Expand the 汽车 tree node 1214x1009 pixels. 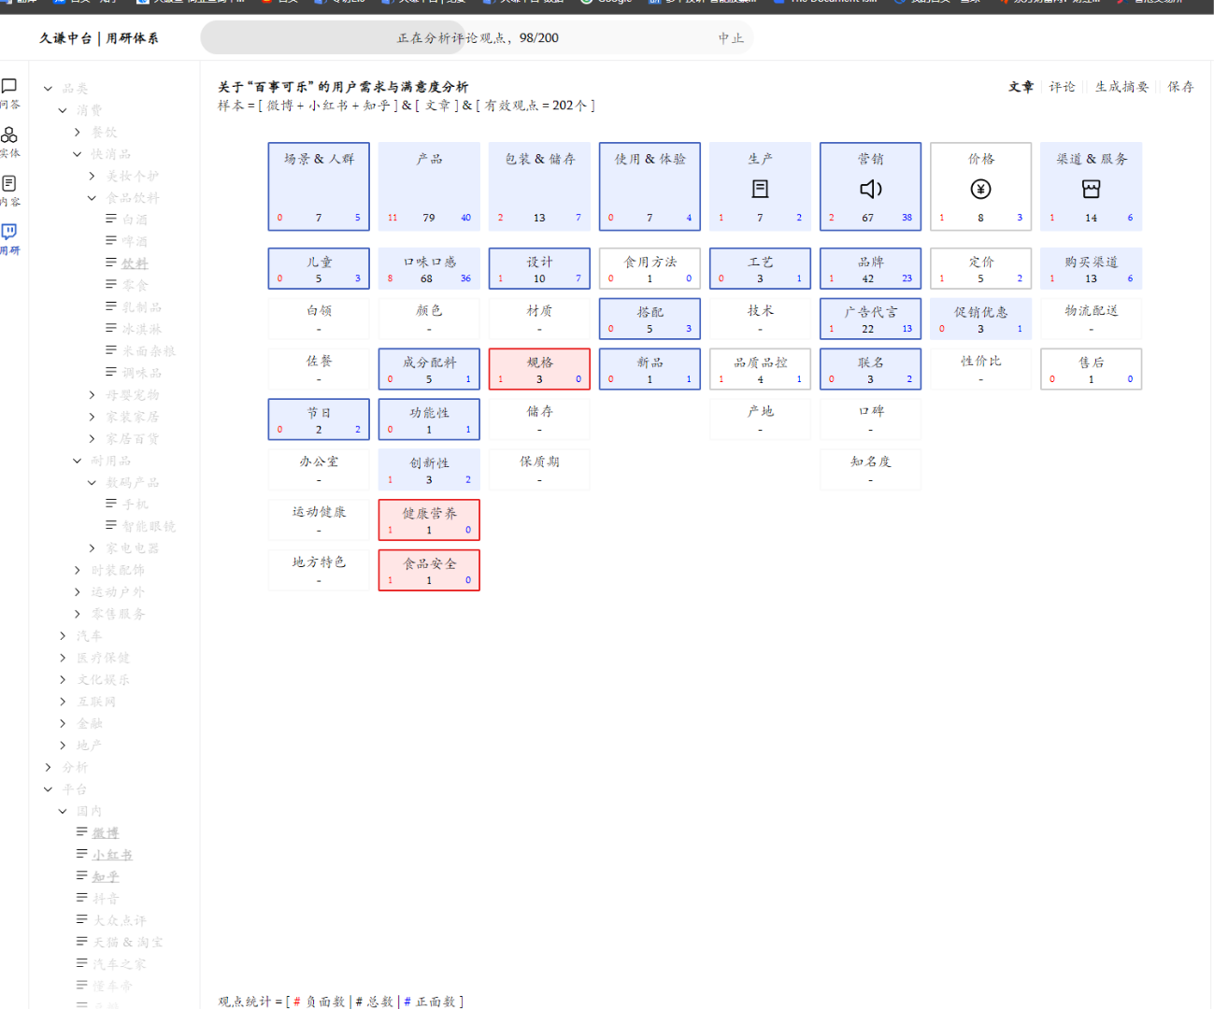63,635
